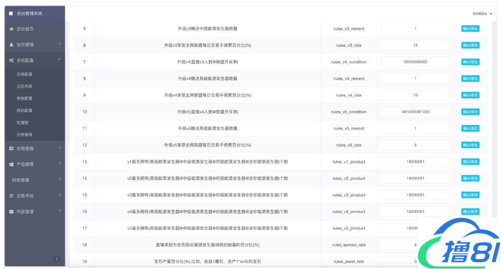The image size is (501, 269).
Task: Expand the 财务管理 menu chevron
Action: (60, 180)
